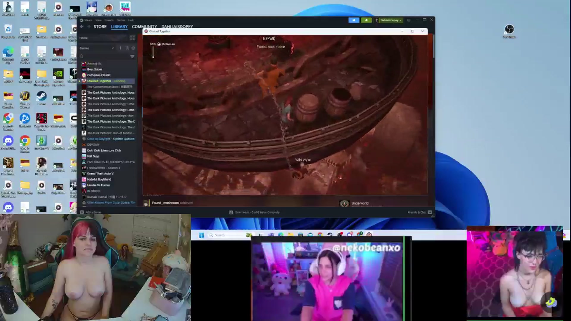The height and width of the screenshot is (321, 571).
Task: Click the library search field
Action: [x=104, y=56]
